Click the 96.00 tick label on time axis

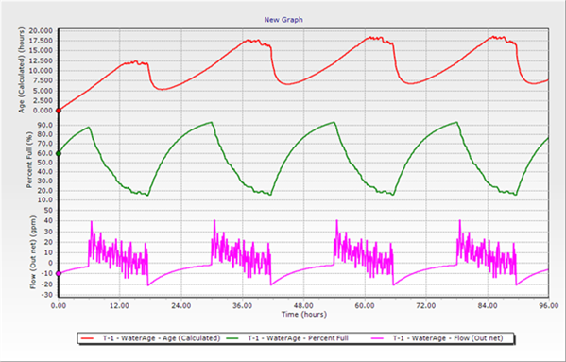[x=549, y=306]
